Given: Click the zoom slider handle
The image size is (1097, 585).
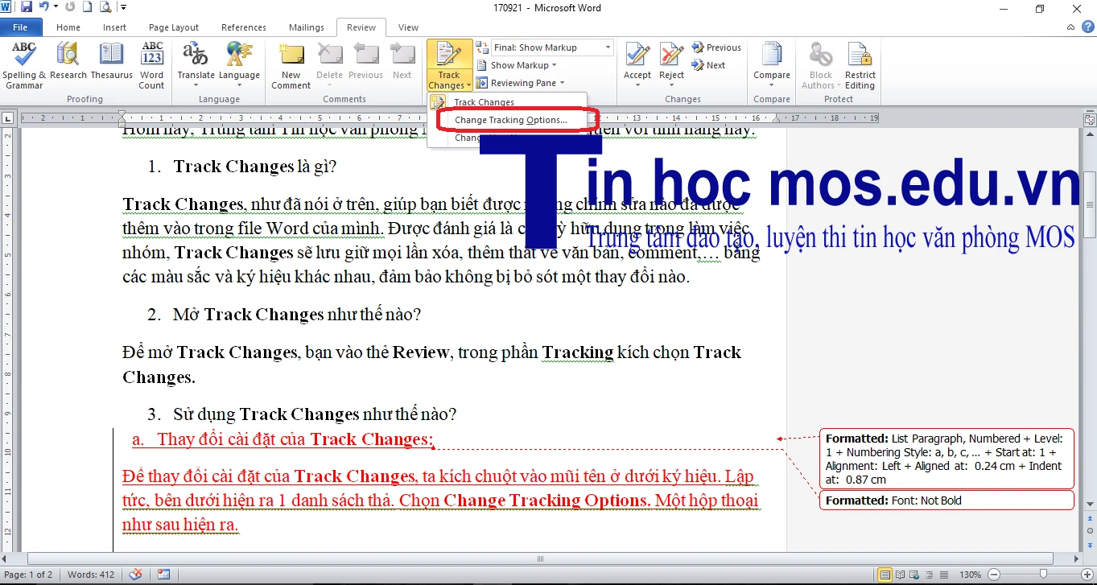Looking at the screenshot, I should coord(1043,575).
